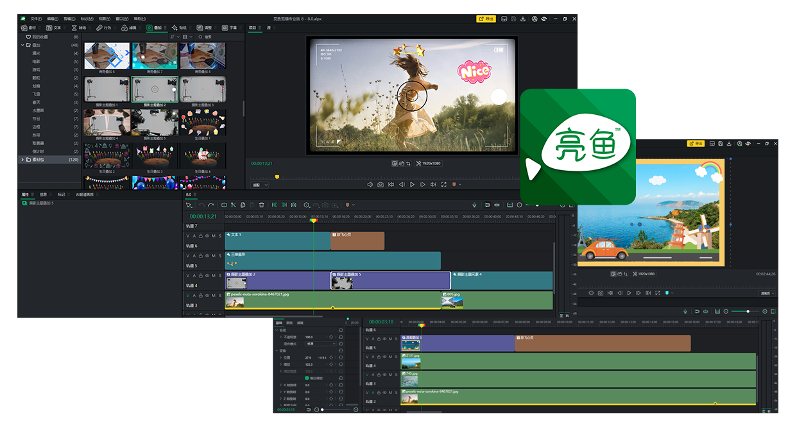797x430 pixels.
Task: Click the 1920x1080 resolution button under the main preview
Action: point(429,164)
